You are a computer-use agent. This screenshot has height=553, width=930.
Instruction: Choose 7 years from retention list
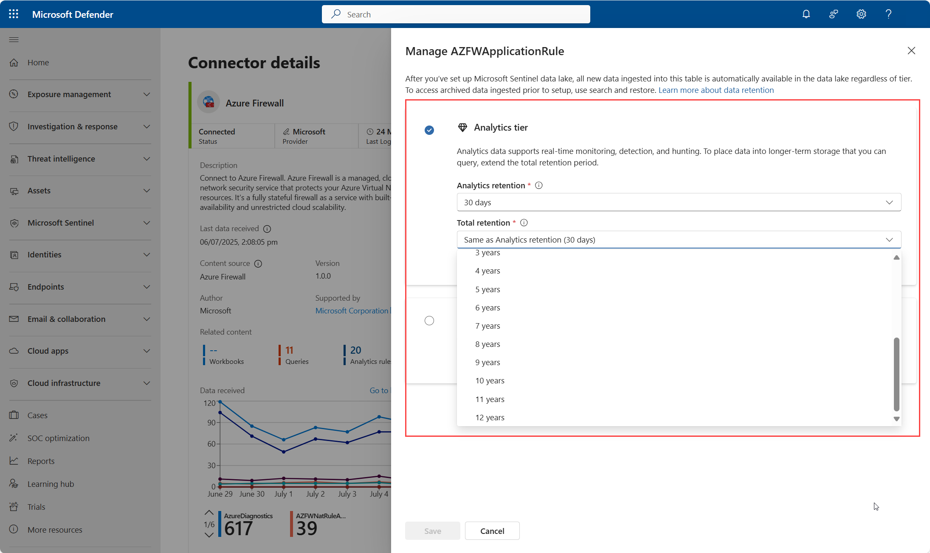tap(488, 326)
